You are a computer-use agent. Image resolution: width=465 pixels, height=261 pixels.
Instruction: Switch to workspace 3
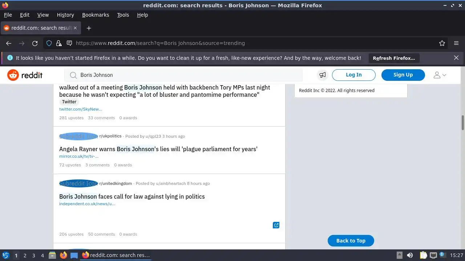coord(33,256)
